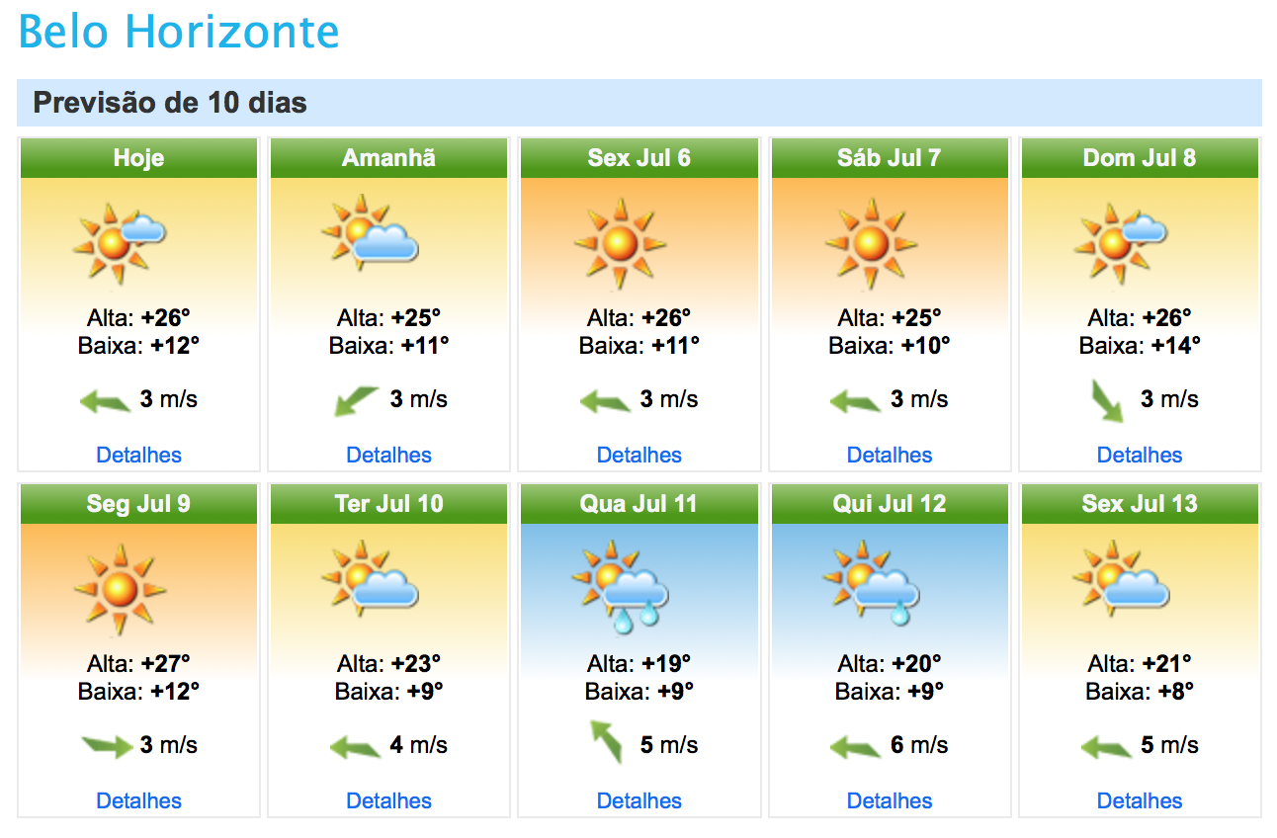Open Detalhes for Ter Jul 10
This screenshot has width=1277, height=838.
(x=389, y=801)
